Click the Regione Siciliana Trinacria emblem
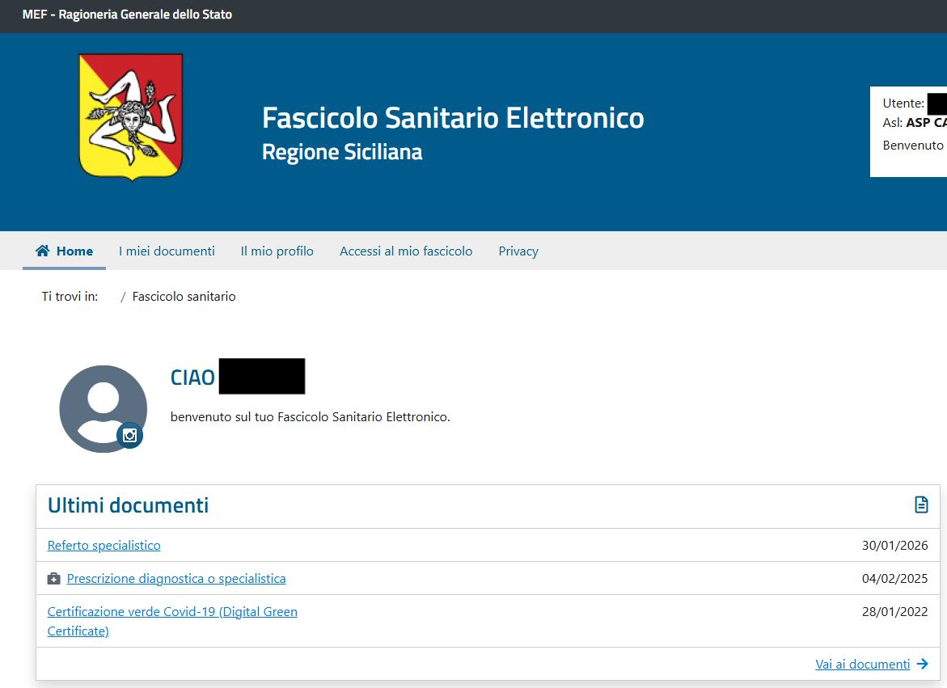Screen dimensions: 947x688 click(129, 116)
